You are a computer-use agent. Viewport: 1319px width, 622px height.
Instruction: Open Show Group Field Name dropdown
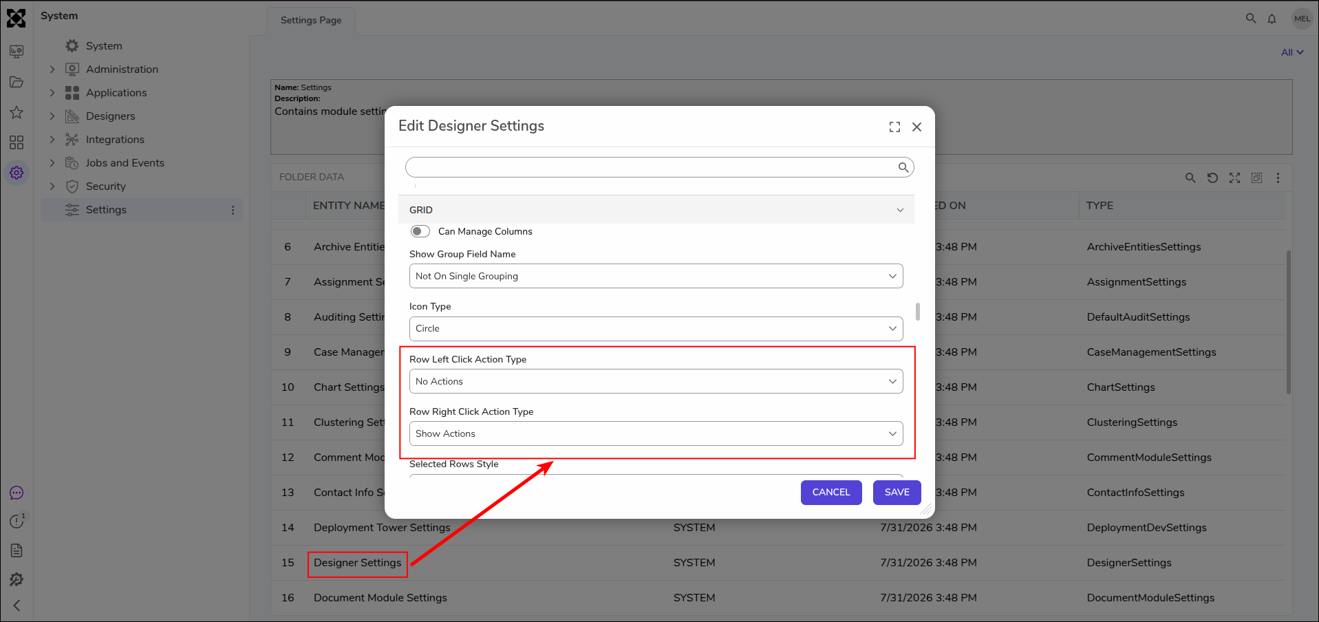click(x=656, y=276)
